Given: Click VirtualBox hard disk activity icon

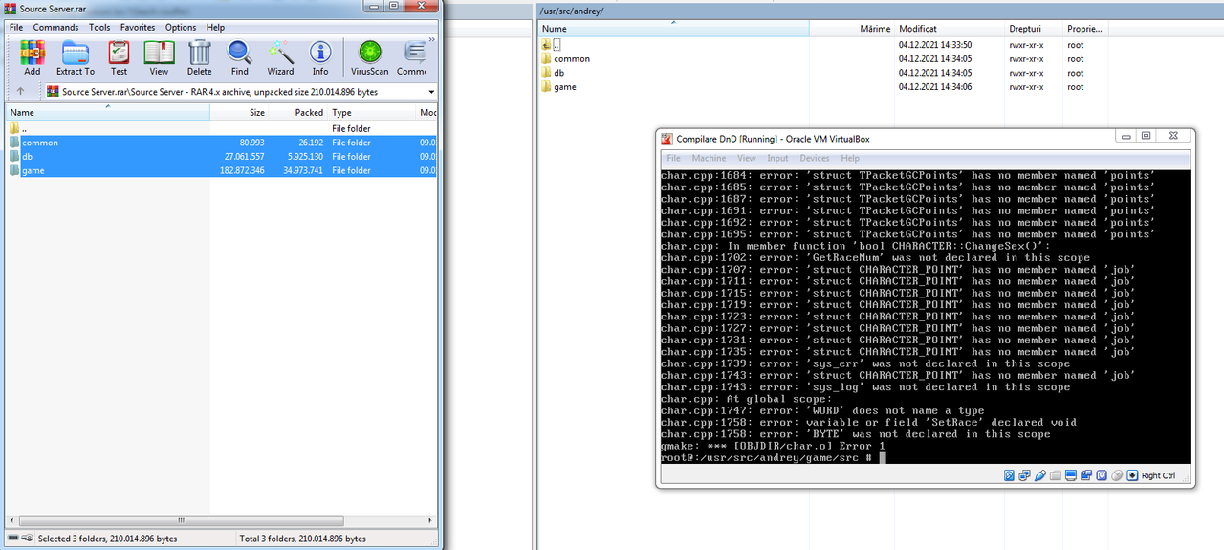Looking at the screenshot, I should click(x=1009, y=475).
